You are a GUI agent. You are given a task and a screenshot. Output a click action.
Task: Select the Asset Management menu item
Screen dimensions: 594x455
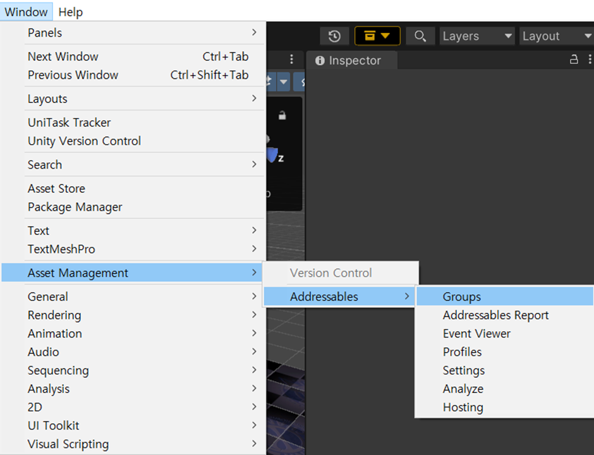tap(133, 273)
